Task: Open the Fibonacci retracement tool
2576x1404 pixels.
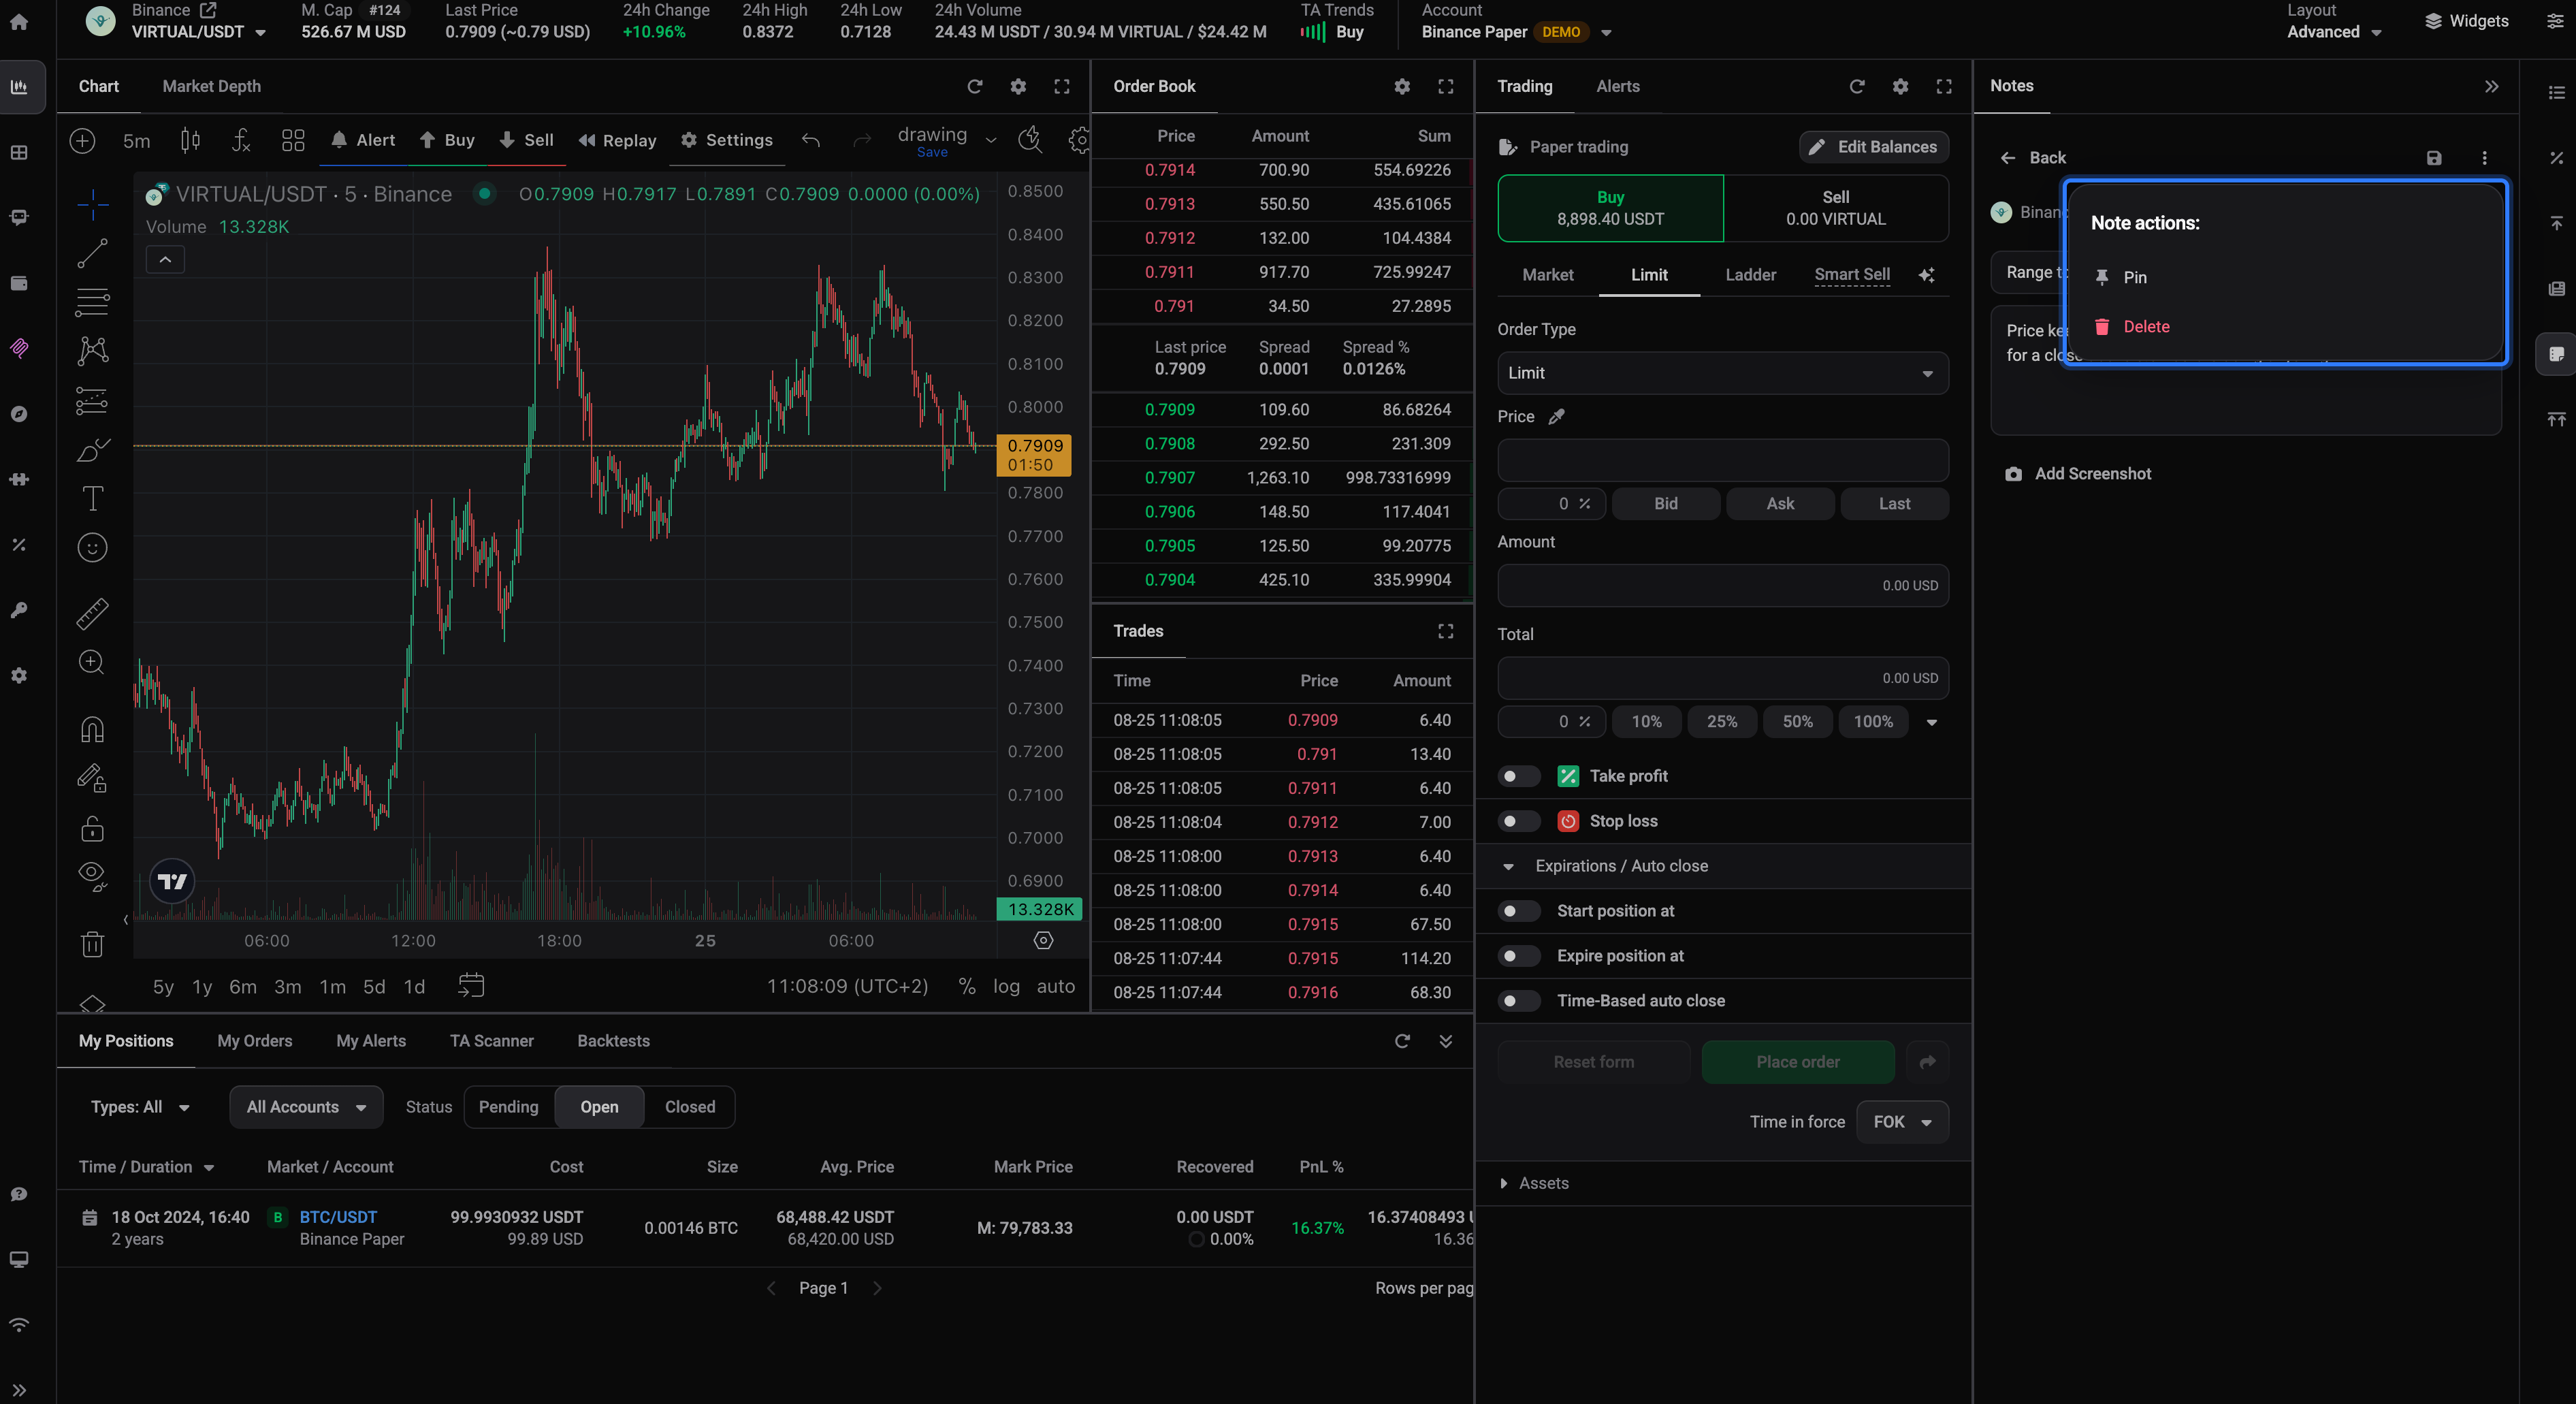Action: coord(92,302)
